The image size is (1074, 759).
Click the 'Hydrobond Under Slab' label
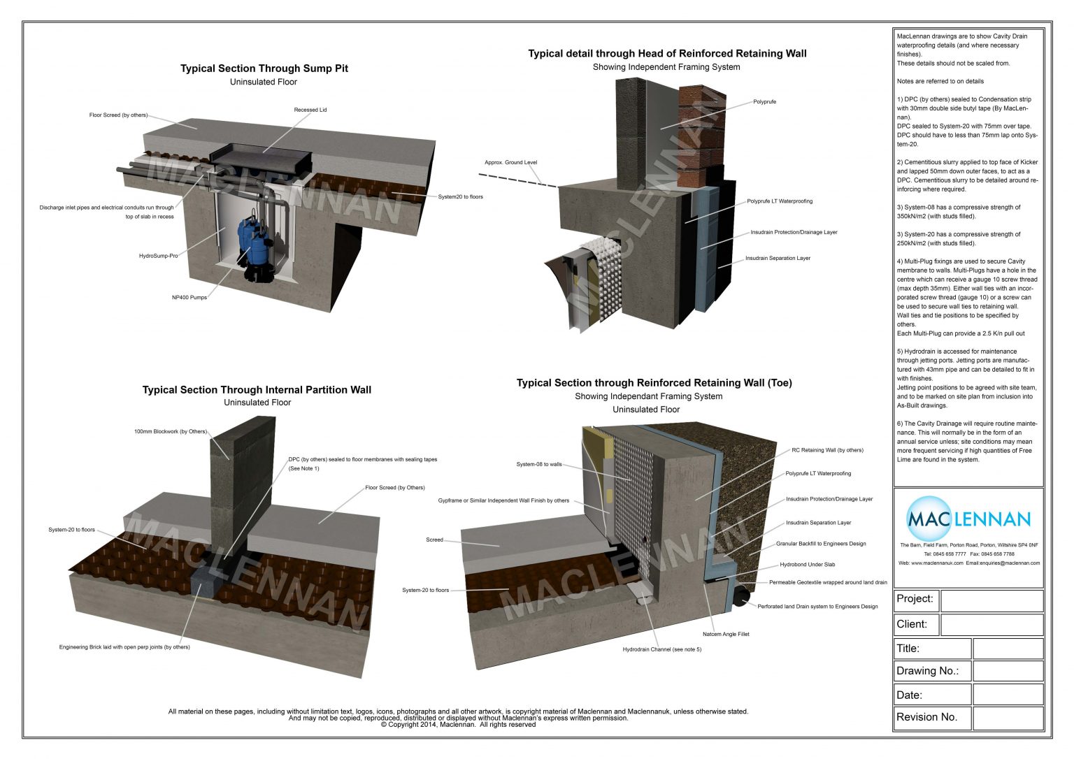coord(807,564)
